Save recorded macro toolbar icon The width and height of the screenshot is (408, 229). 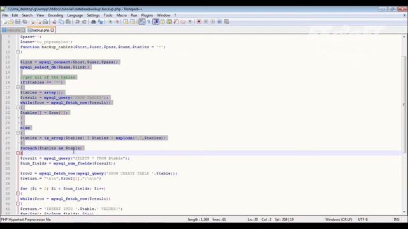point(227,22)
